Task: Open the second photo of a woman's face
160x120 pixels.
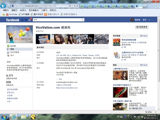Action: (x=58, y=39)
